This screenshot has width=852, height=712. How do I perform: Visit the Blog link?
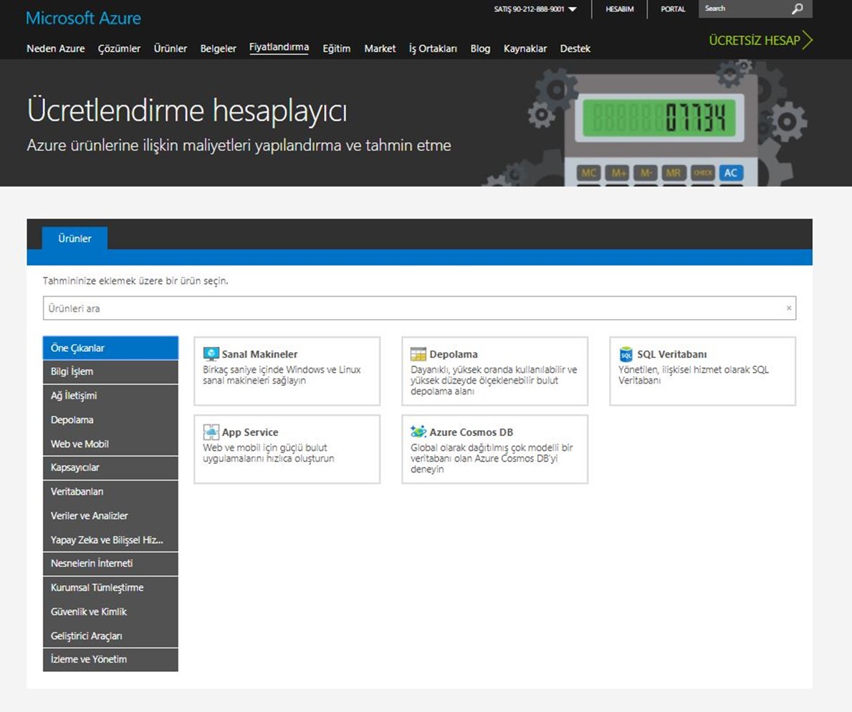tap(480, 48)
